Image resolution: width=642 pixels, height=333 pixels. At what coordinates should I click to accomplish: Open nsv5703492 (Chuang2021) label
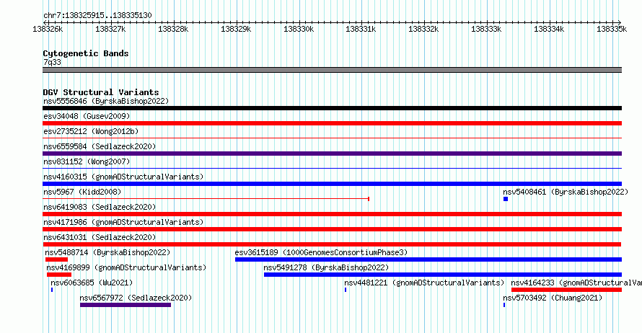click(x=553, y=298)
